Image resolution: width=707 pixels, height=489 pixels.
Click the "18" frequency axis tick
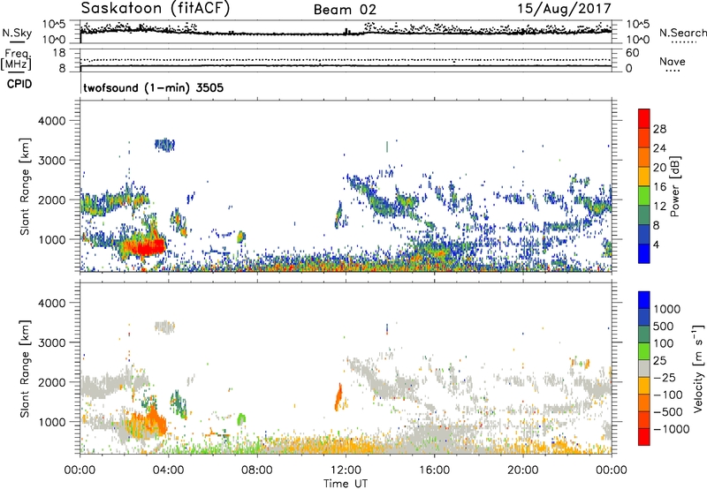(x=59, y=53)
